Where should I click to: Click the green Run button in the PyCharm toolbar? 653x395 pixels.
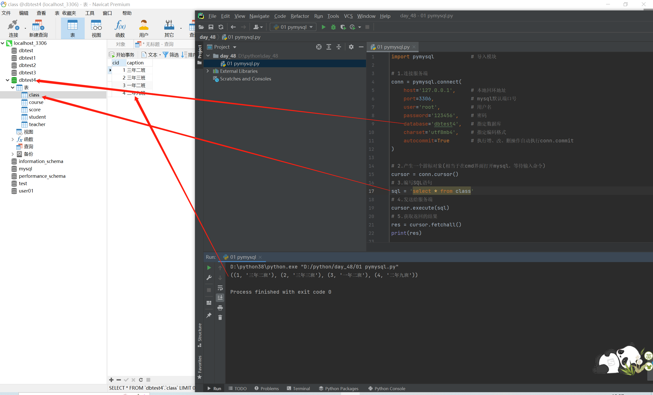pos(323,27)
